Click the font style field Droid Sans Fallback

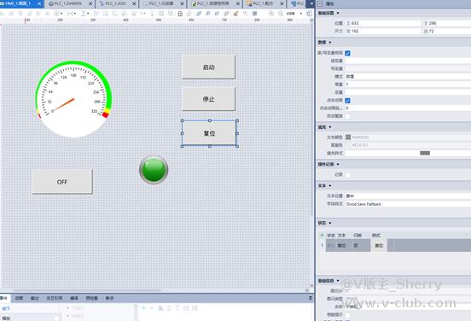pos(408,204)
